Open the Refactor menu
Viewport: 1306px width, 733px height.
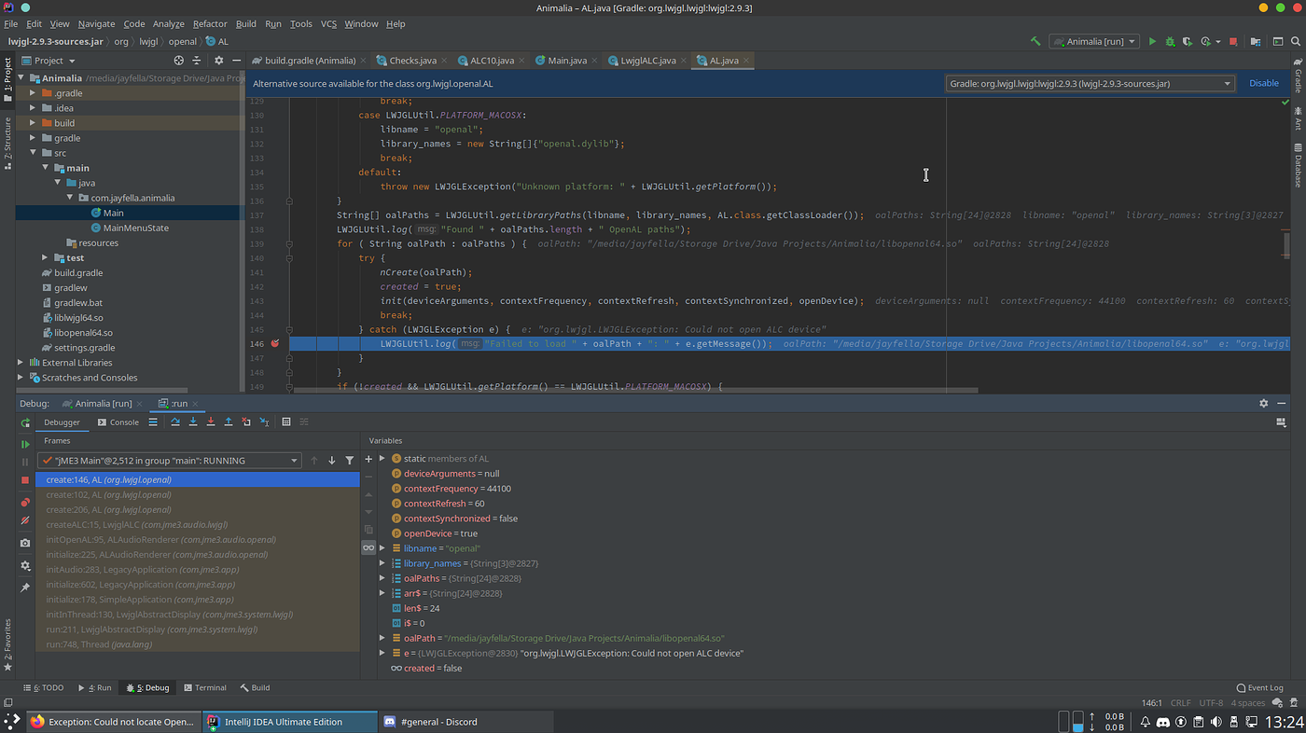[x=210, y=23]
